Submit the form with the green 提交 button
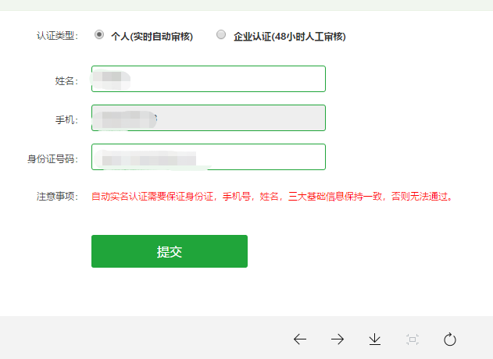493x359 pixels. point(170,251)
